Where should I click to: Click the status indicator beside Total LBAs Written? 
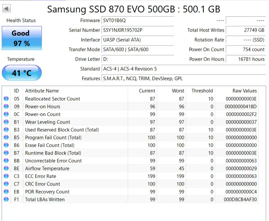tap(6, 199)
